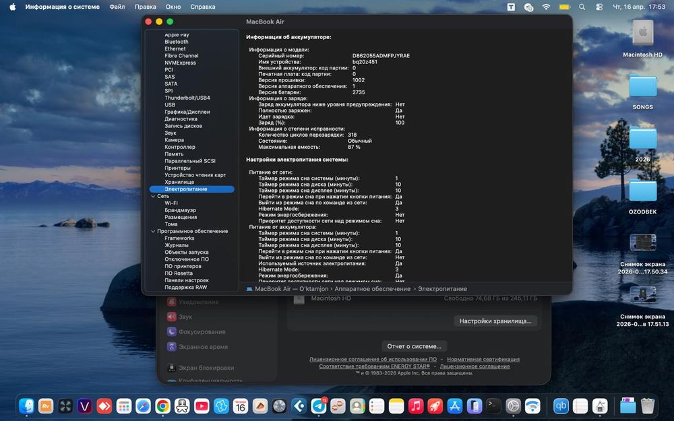Launch Music app from the Dock
Viewport: 674px width, 421px height.
[x=416, y=406]
